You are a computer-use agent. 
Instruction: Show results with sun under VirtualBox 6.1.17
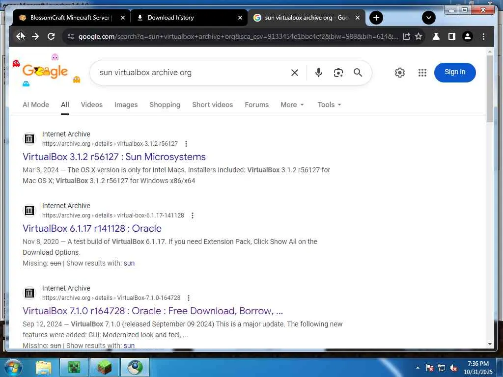(x=129, y=263)
